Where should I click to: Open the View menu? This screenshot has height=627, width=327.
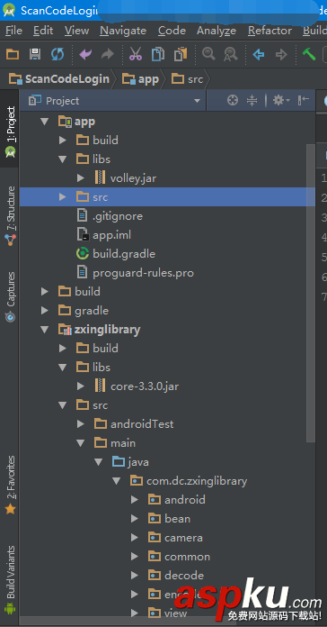(x=76, y=31)
